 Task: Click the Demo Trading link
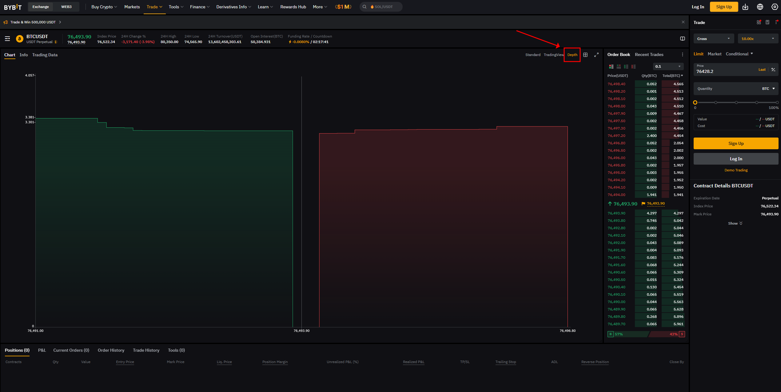[736, 170]
